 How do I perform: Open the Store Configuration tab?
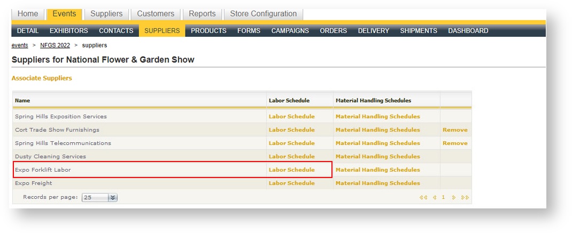(263, 14)
